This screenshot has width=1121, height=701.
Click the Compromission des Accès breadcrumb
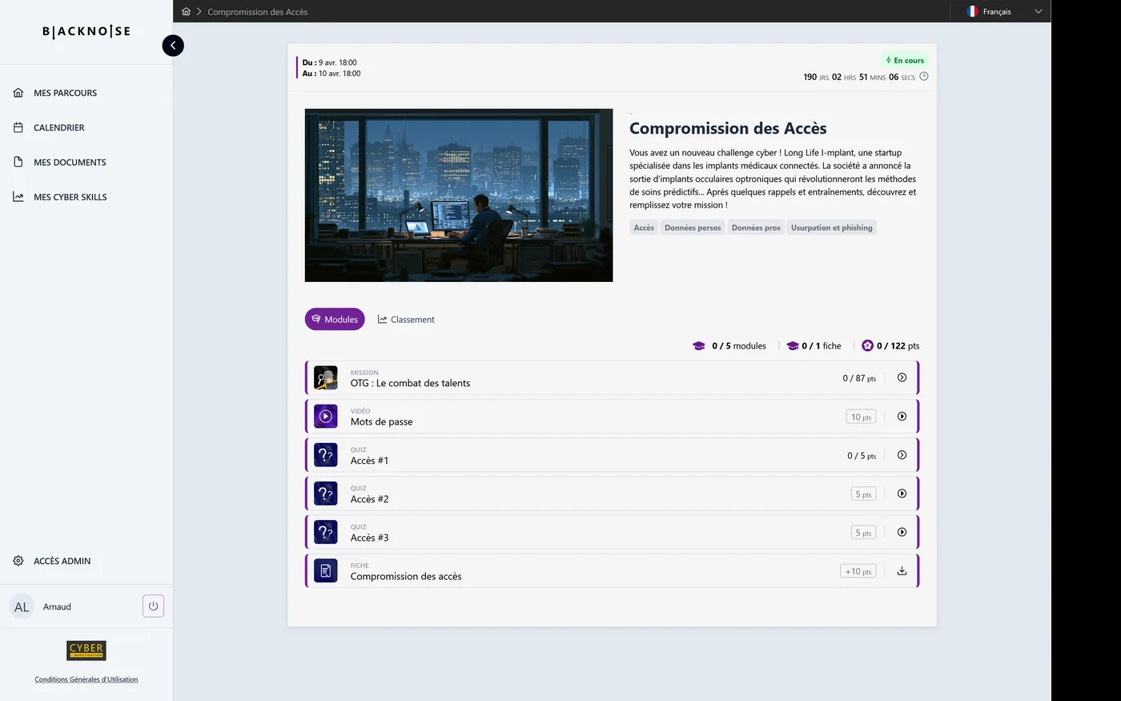[x=258, y=12]
